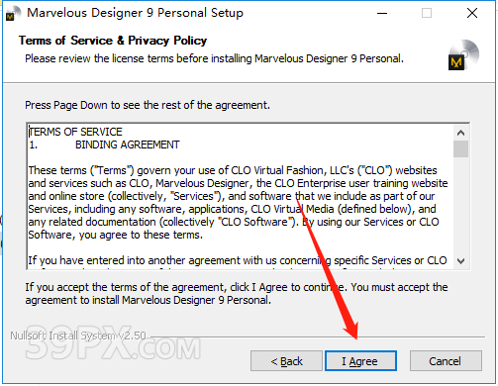The width and height of the screenshot is (498, 386).
Task: Click the Terms of Service & Privacy Policy header
Action: pos(113,41)
